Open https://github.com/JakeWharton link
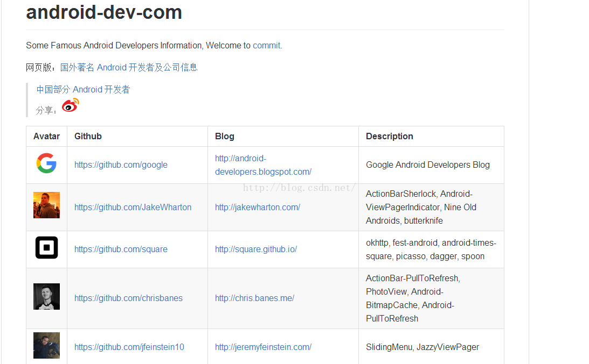The height and width of the screenshot is (364, 589). tap(133, 208)
